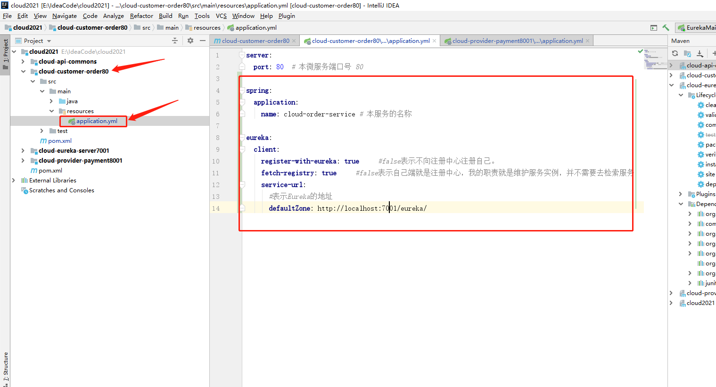
Task: Toggle the 1: Project side tab
Action: pos(5,54)
